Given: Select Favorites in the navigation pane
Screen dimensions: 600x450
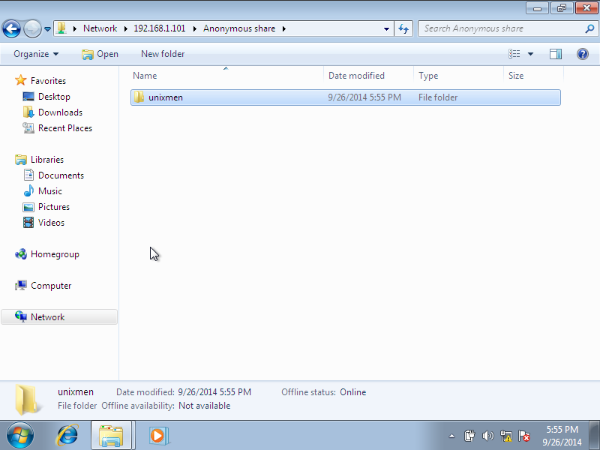Looking at the screenshot, I should point(48,81).
